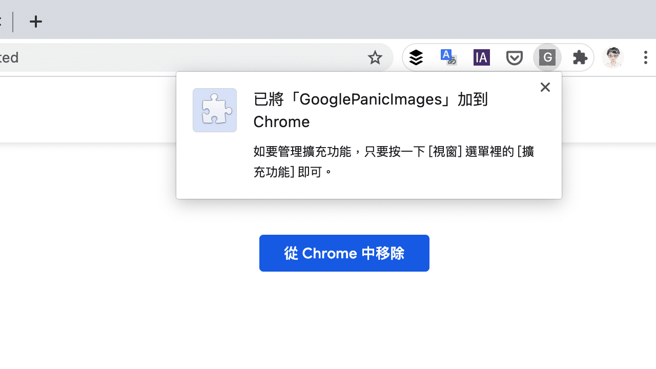Open the Buffer extension
Image resolution: width=656 pixels, height=369 pixels.
point(416,57)
